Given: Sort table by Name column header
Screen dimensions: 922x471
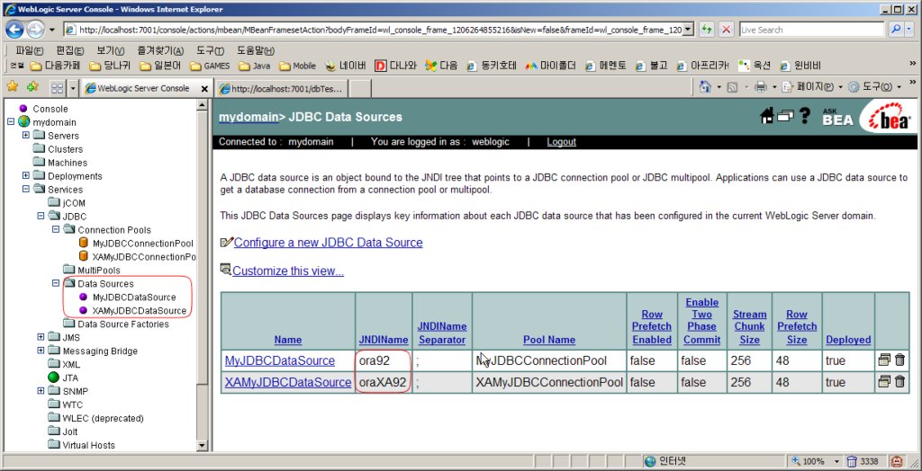Looking at the screenshot, I should tap(288, 340).
